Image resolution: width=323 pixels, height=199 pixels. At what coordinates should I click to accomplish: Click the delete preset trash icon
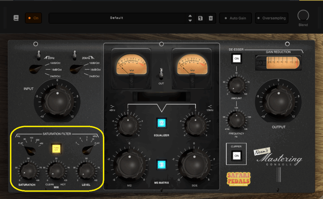[210, 18]
